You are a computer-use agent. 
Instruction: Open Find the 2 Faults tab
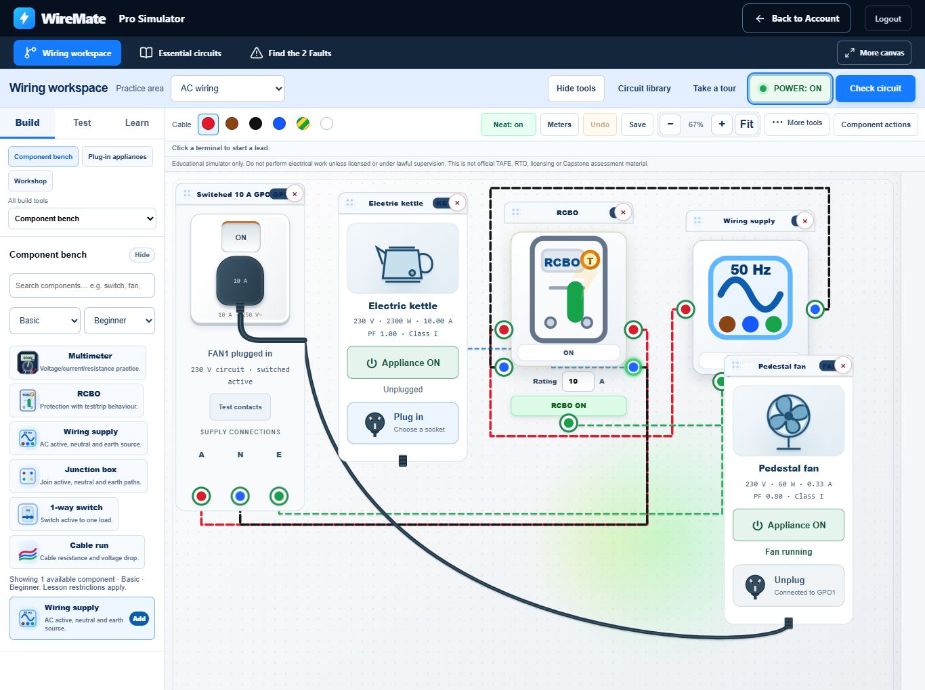tap(291, 53)
